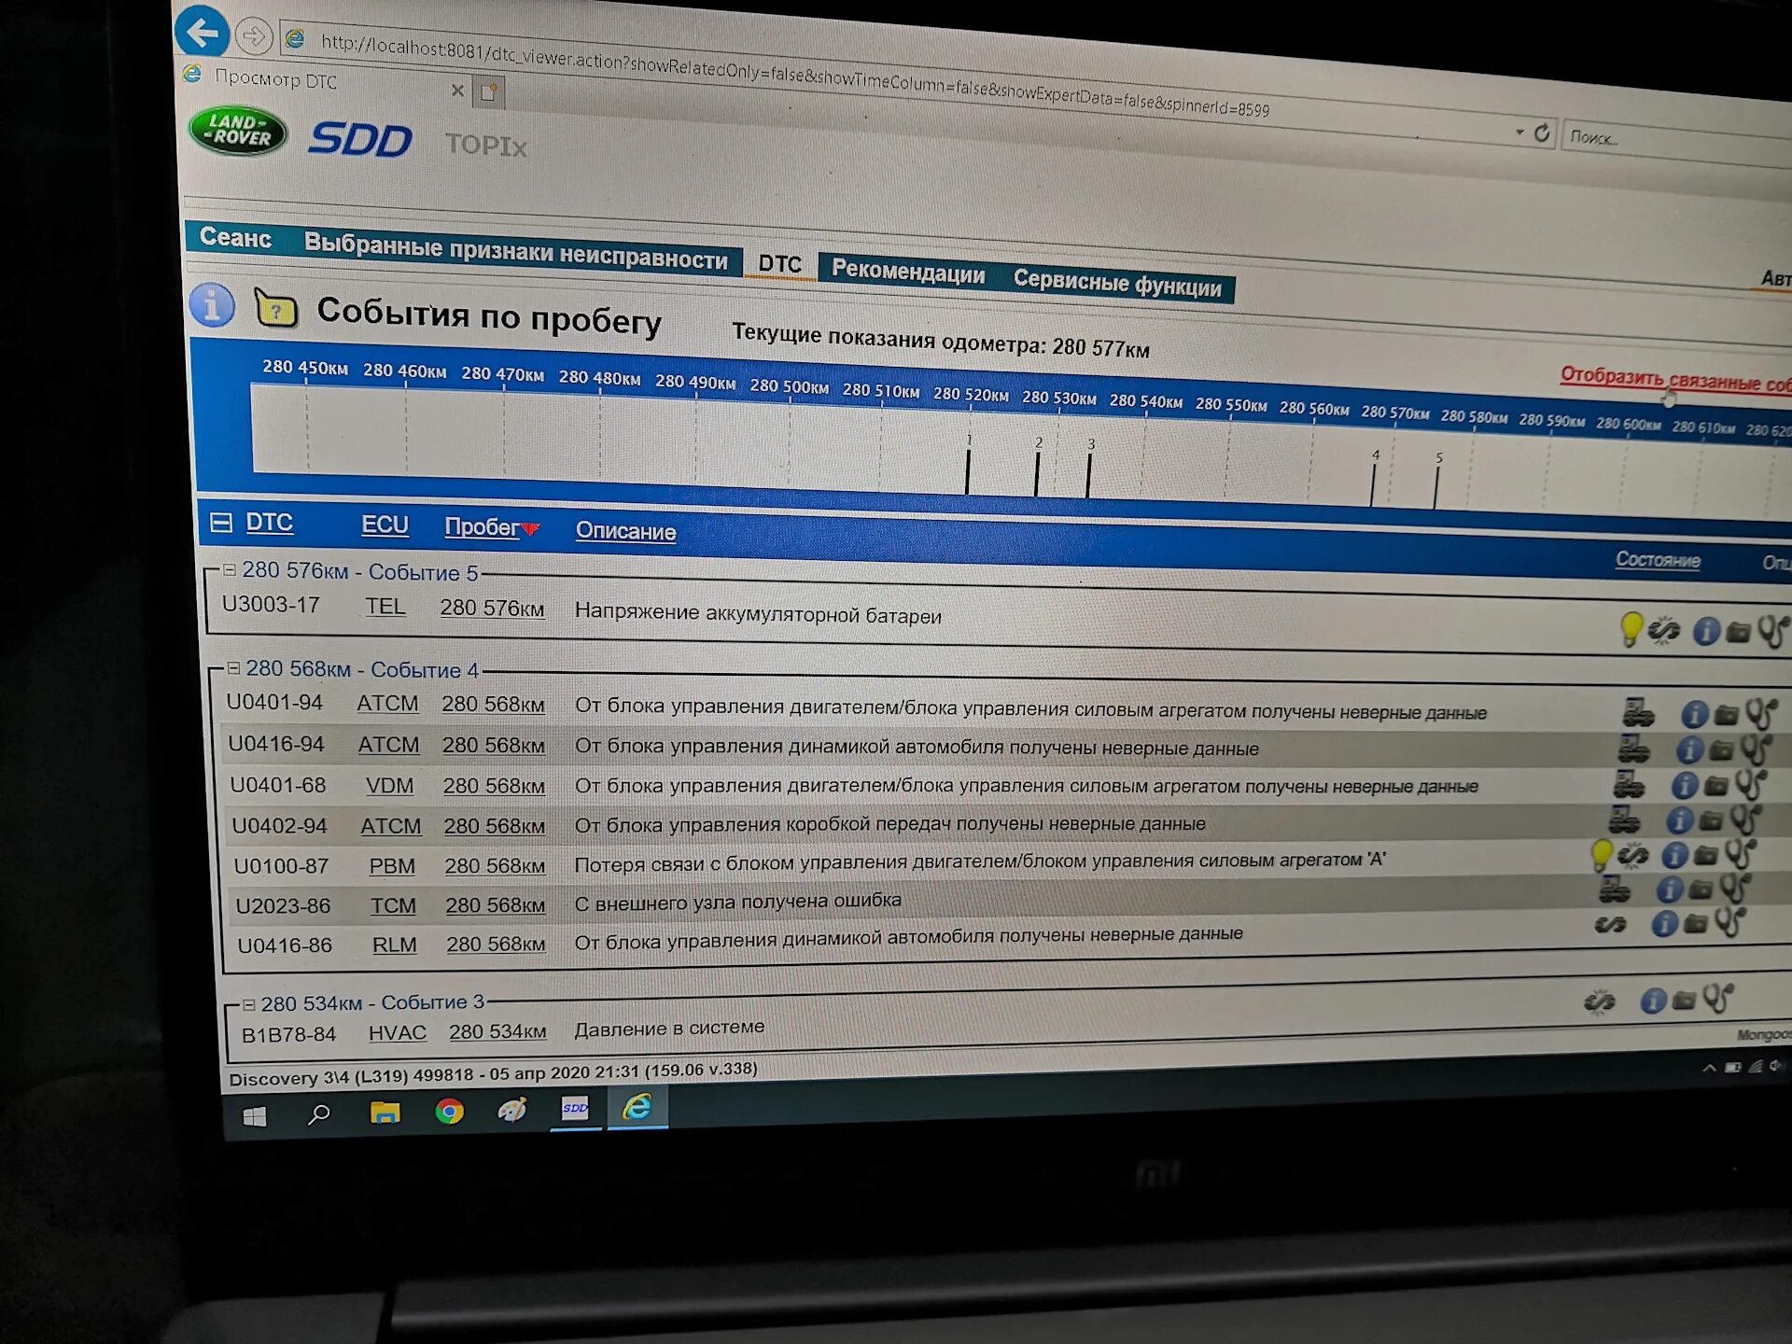This screenshot has height=1344, width=1792.
Task: Switch to the Сервисные функции tab
Action: 1116,282
